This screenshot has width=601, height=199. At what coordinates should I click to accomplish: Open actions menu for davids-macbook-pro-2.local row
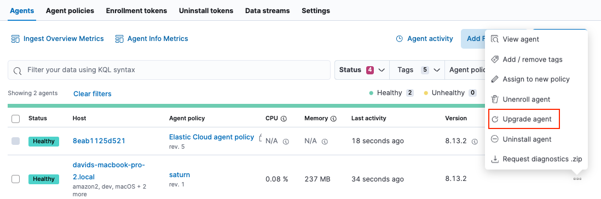pos(577,179)
